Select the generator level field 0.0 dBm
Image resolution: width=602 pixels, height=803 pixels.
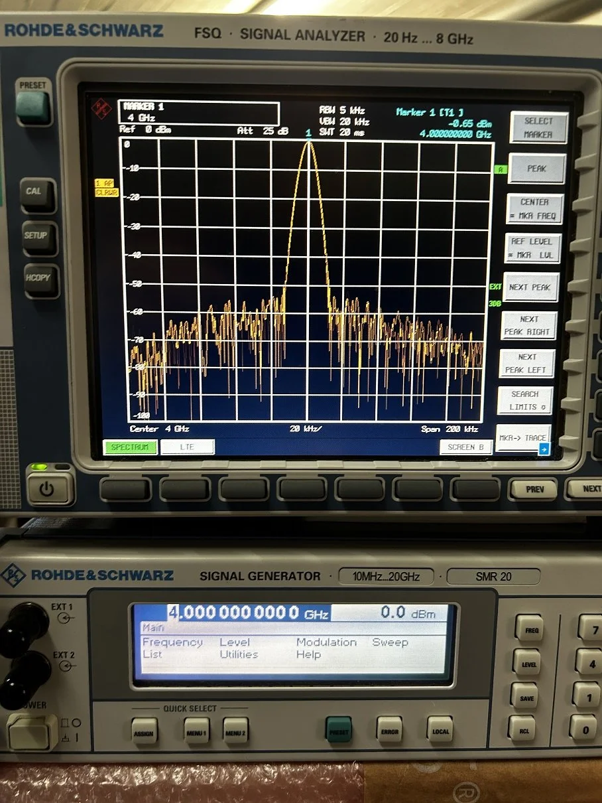408,613
